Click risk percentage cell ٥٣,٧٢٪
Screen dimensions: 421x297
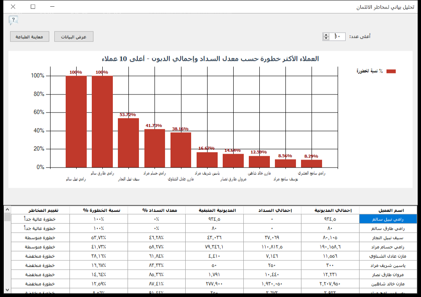pos(99,237)
